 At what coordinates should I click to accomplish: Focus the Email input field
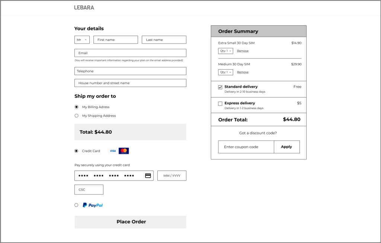130,53
